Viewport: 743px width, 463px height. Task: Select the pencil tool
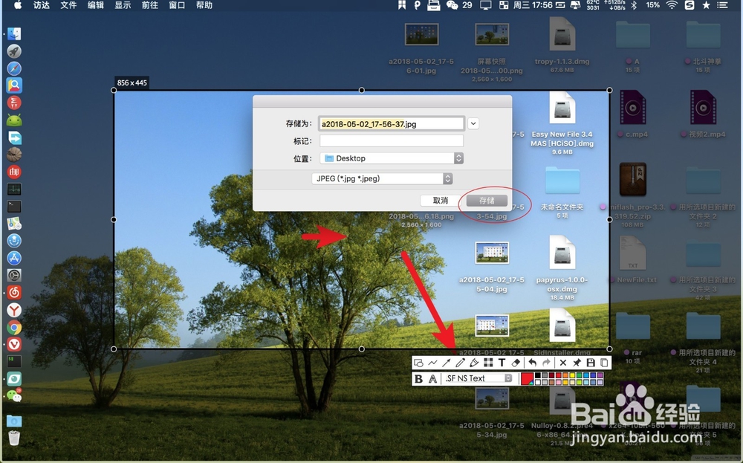click(460, 363)
